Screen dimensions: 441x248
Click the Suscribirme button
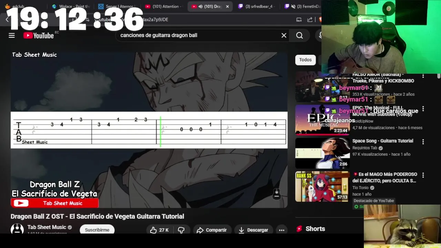[x=97, y=230]
